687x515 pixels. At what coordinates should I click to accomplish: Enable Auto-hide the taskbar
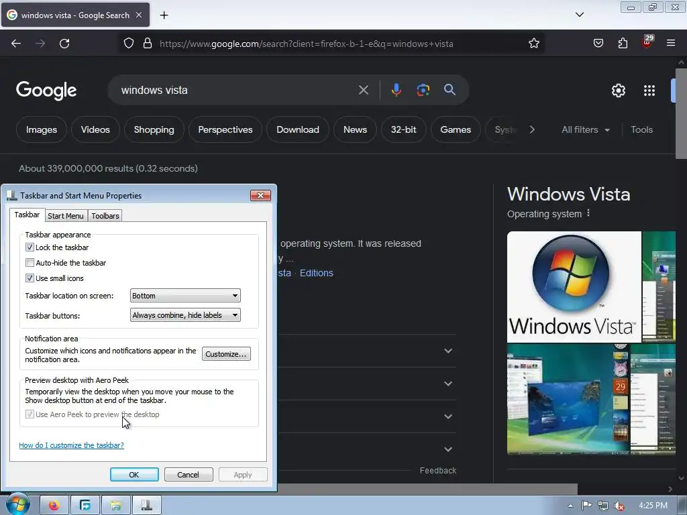(x=30, y=263)
